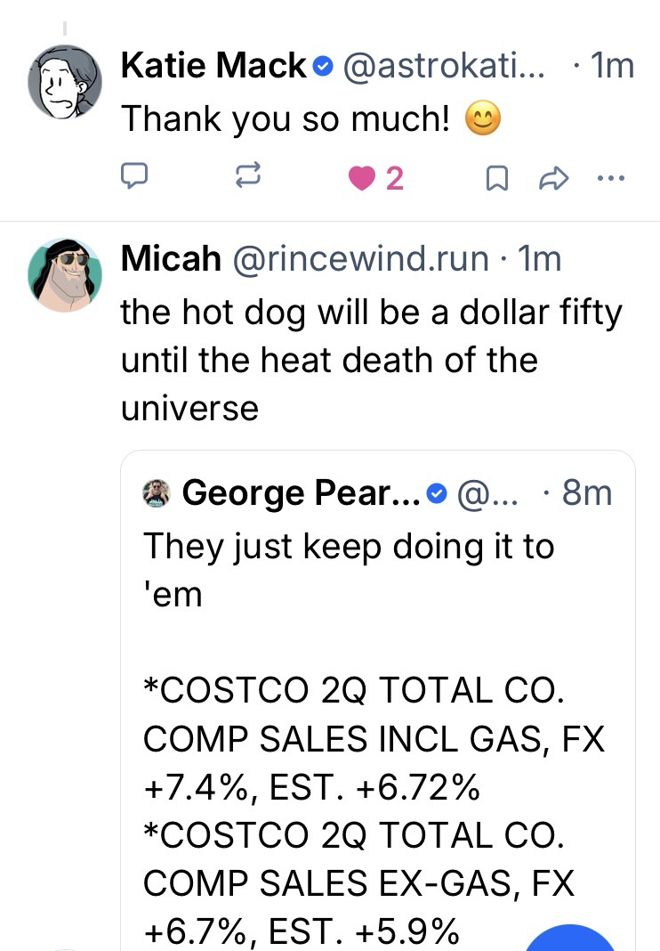Tap Micah's sunglasses avatar

pyautogui.click(x=65, y=274)
